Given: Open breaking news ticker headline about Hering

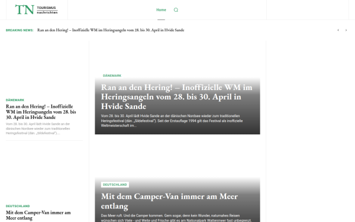Looking at the screenshot, I should coord(111,30).
